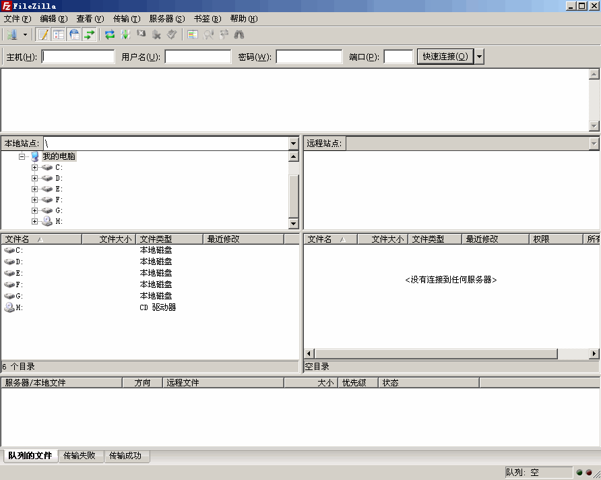Expand the D: drive tree node
The height and width of the screenshot is (480, 601).
click(x=34, y=178)
